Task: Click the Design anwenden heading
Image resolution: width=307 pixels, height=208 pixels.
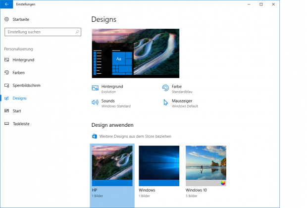Action: [112, 125]
